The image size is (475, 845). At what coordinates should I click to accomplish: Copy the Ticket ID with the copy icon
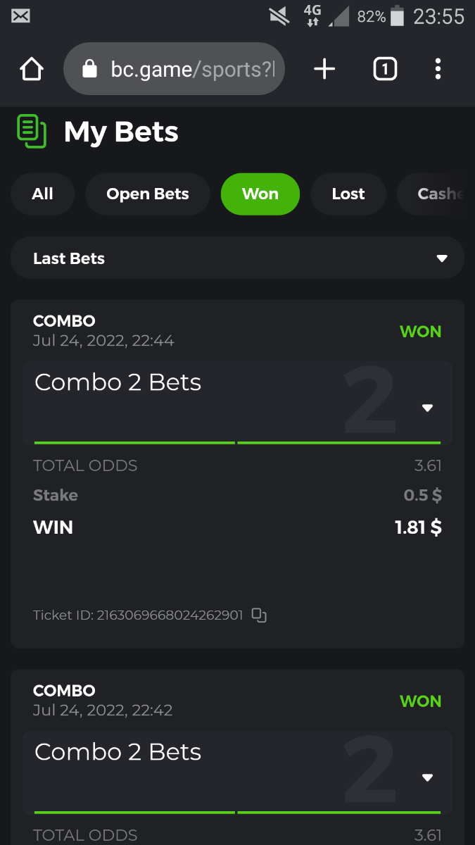[259, 615]
